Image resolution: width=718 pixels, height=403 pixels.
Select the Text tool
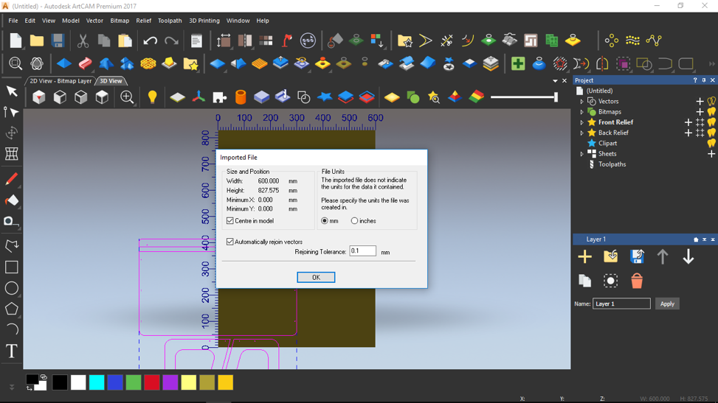click(x=12, y=351)
